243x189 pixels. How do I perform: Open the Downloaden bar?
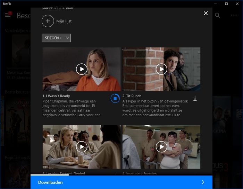(121, 182)
